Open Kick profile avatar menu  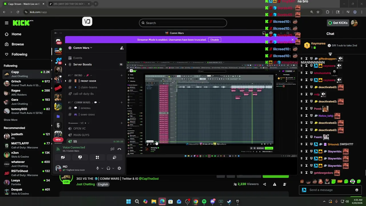354,23
